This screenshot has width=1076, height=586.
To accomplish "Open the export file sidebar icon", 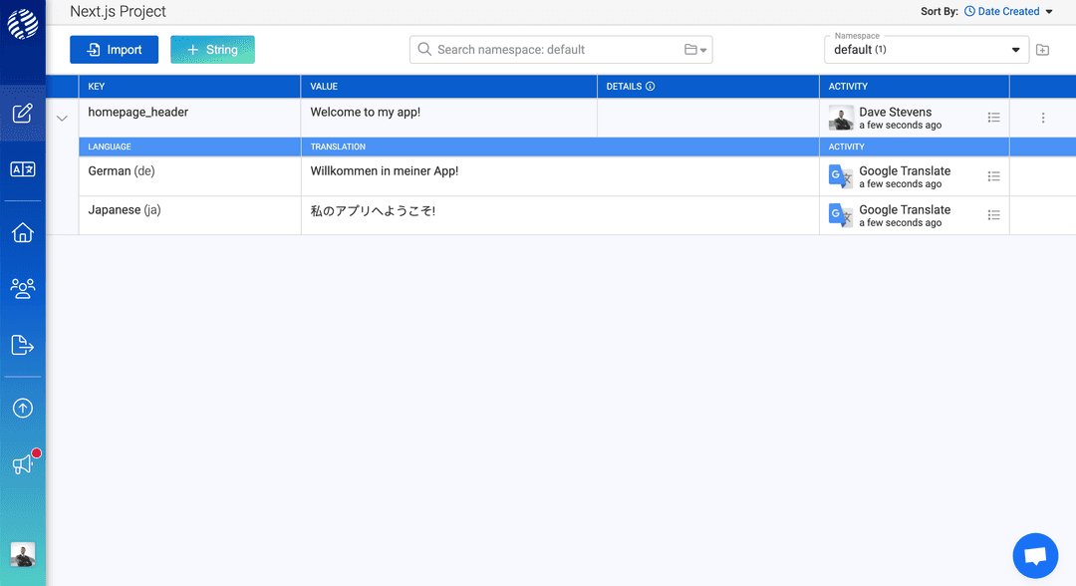I will click(23, 345).
